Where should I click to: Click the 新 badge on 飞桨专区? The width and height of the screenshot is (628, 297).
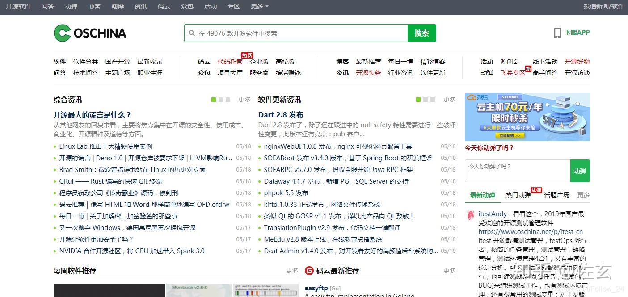click(528, 69)
